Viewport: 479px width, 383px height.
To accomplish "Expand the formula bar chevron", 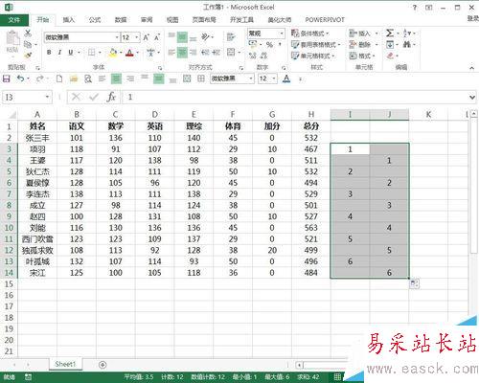I will (x=472, y=97).
